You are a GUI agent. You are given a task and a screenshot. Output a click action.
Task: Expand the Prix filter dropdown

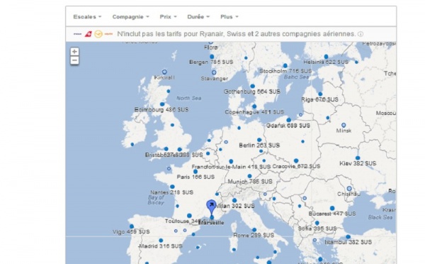[168, 17]
